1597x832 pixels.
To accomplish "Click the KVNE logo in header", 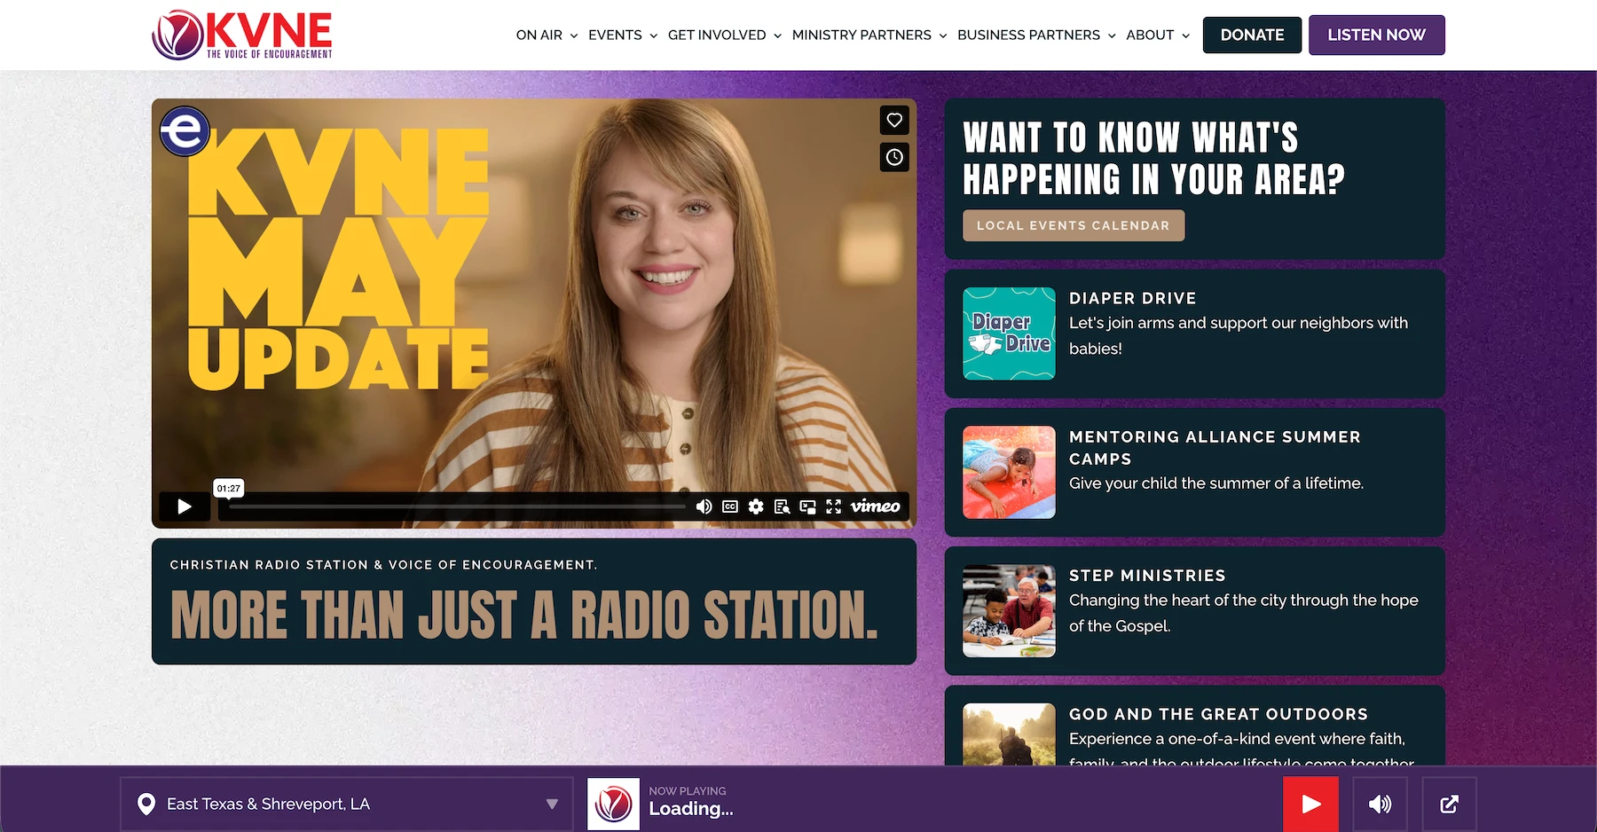I will [x=242, y=35].
